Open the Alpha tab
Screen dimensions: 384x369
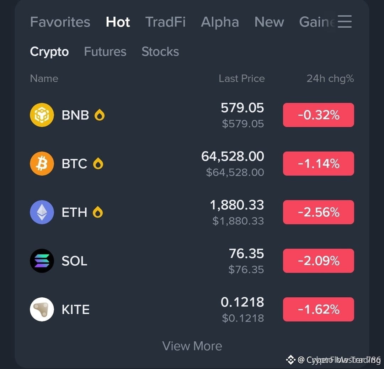[x=220, y=22]
